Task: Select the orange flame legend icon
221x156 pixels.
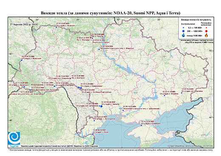Action: pos(206,35)
